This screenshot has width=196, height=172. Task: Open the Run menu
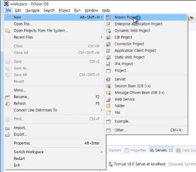click(x=77, y=10)
